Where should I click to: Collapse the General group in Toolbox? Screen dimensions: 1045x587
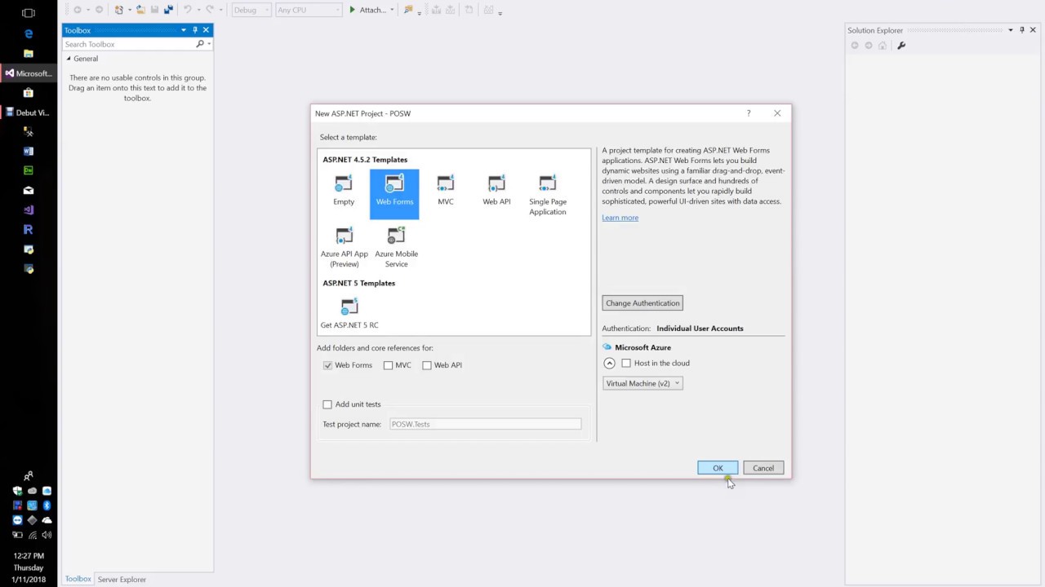(x=69, y=59)
